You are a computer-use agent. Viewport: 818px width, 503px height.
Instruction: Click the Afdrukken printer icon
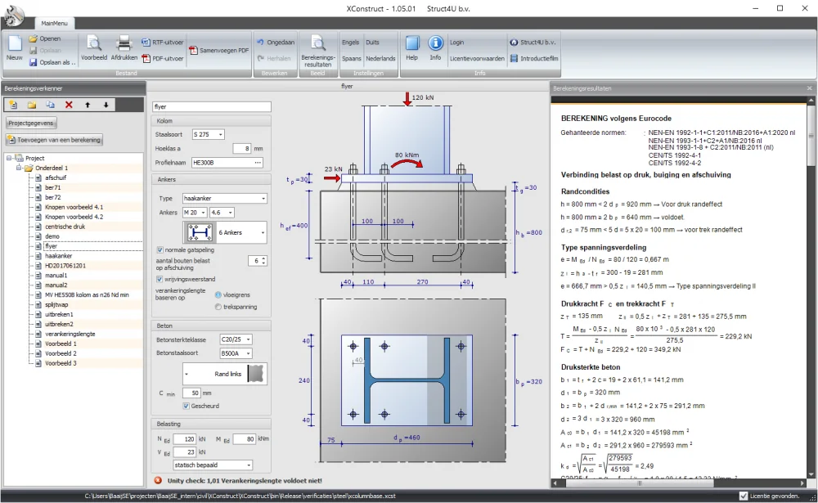pos(124,44)
